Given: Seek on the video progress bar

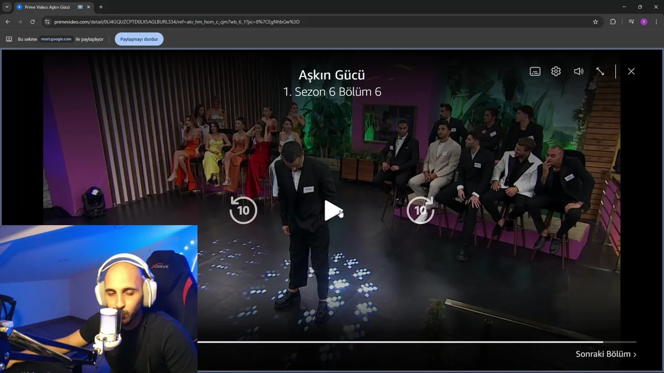Looking at the screenshot, I should [417, 342].
